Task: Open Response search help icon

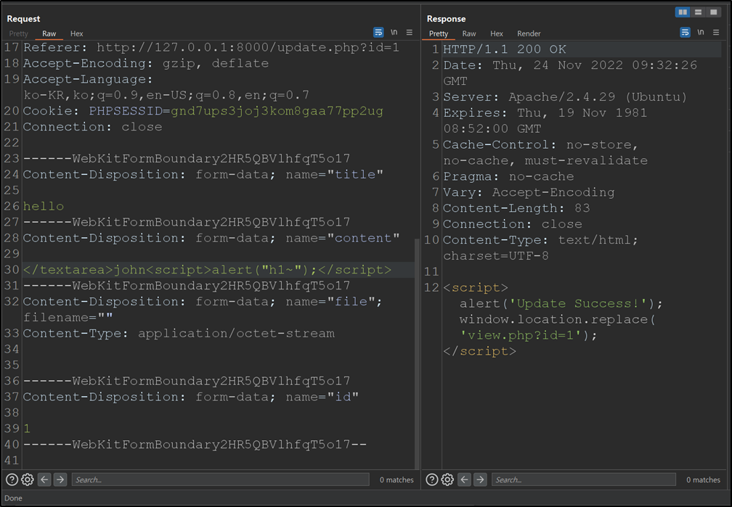Action: click(x=432, y=479)
